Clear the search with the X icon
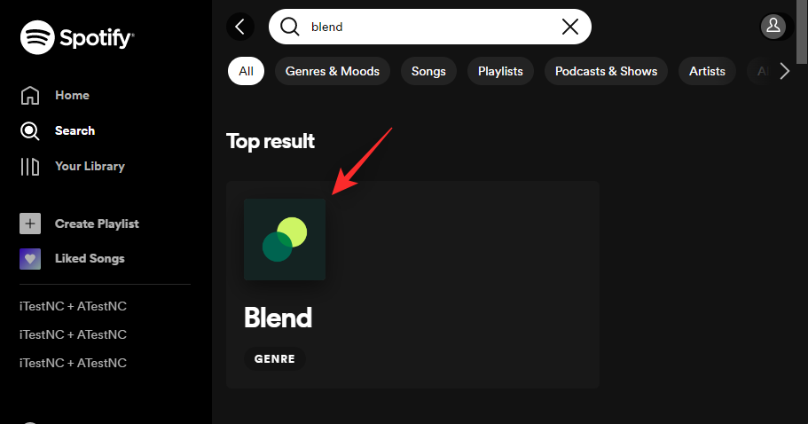The width and height of the screenshot is (808, 424). [x=570, y=27]
